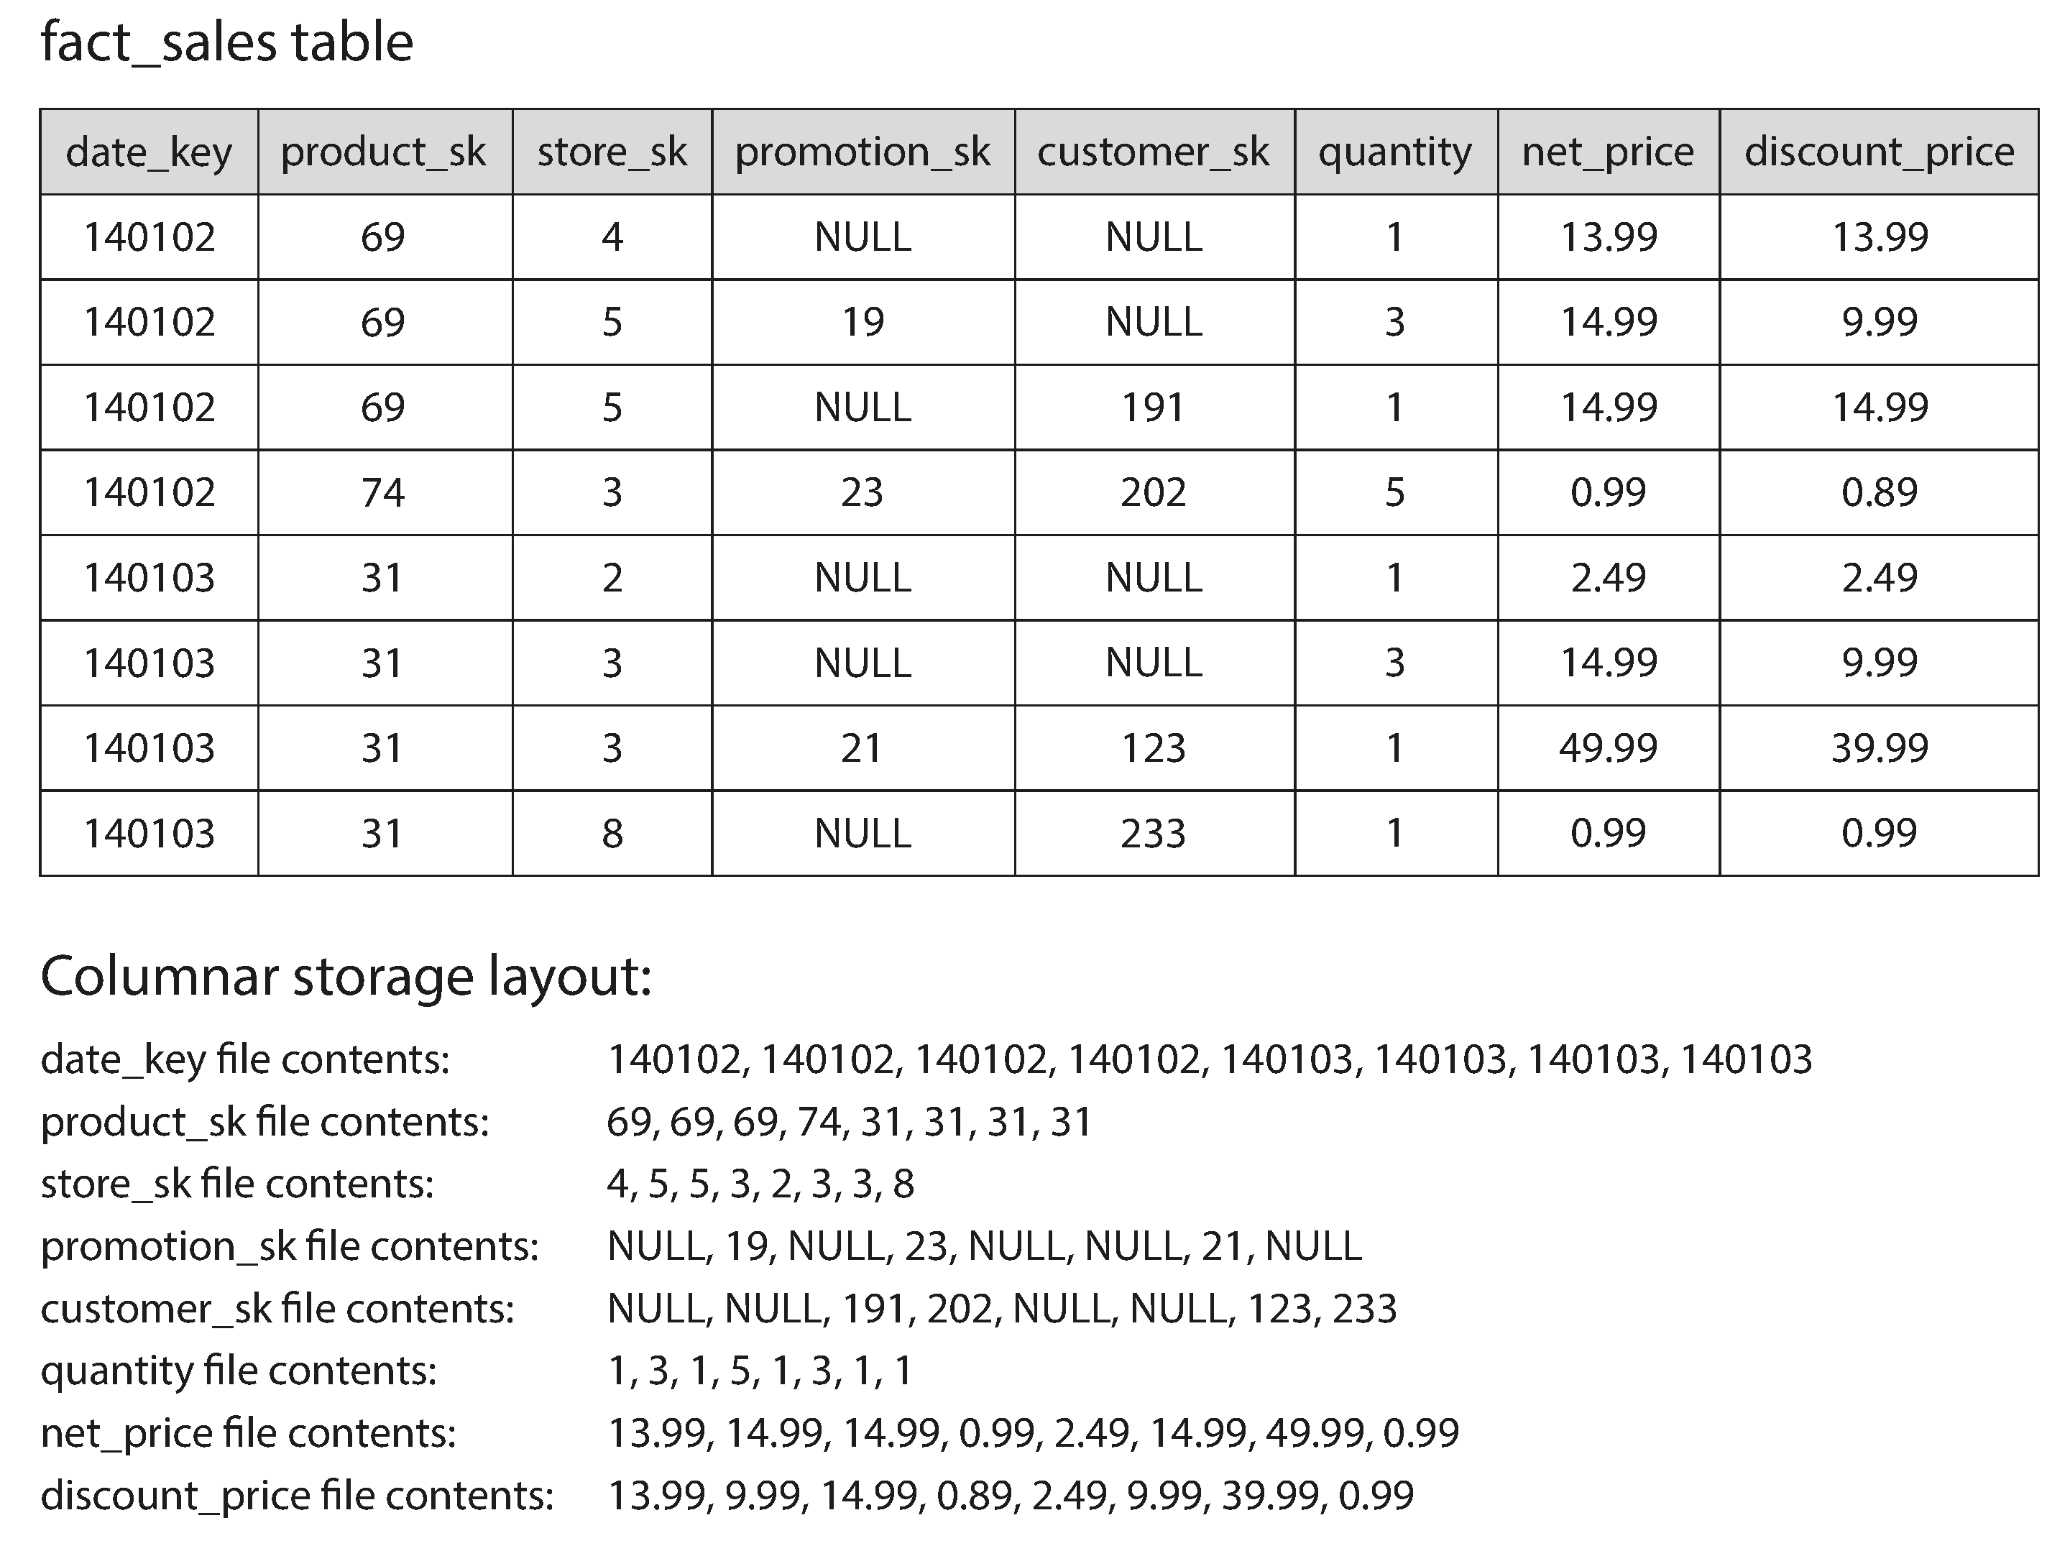Select the 'promotion_sk file contents:' label

(x=290, y=1246)
